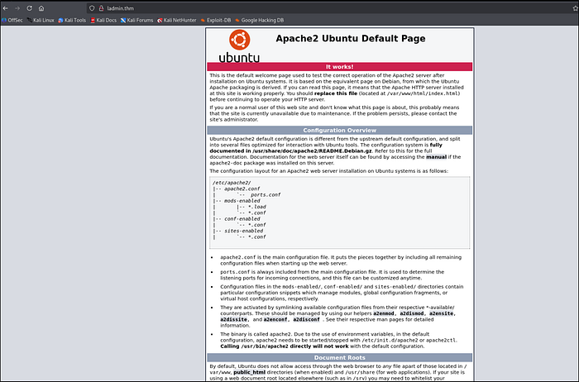Click the a2disconf helper name
The height and width of the screenshot is (382, 579).
(x=307, y=320)
